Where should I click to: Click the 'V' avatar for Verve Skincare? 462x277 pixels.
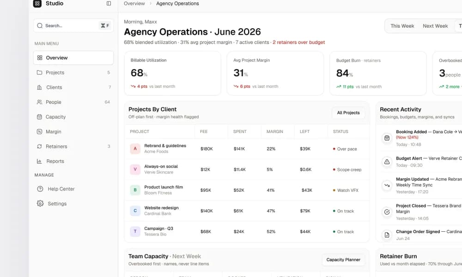tap(135, 169)
